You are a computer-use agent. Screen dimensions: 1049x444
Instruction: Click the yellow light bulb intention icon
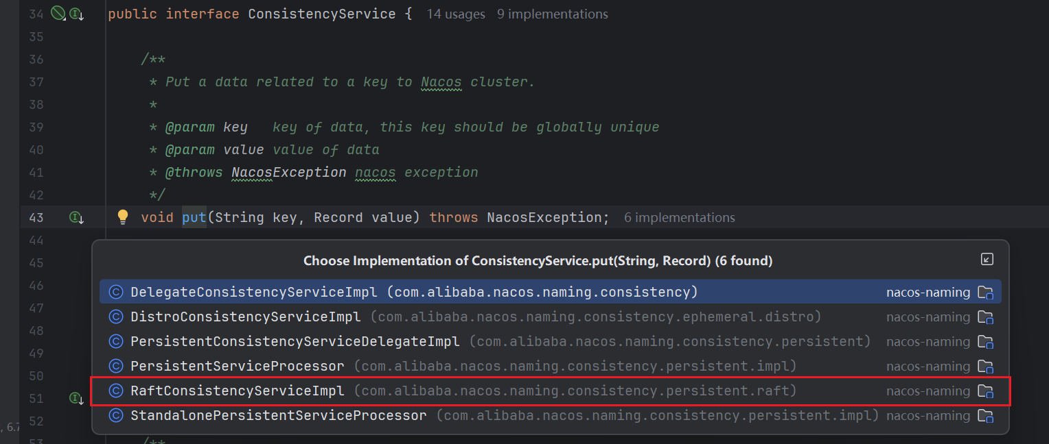point(123,217)
